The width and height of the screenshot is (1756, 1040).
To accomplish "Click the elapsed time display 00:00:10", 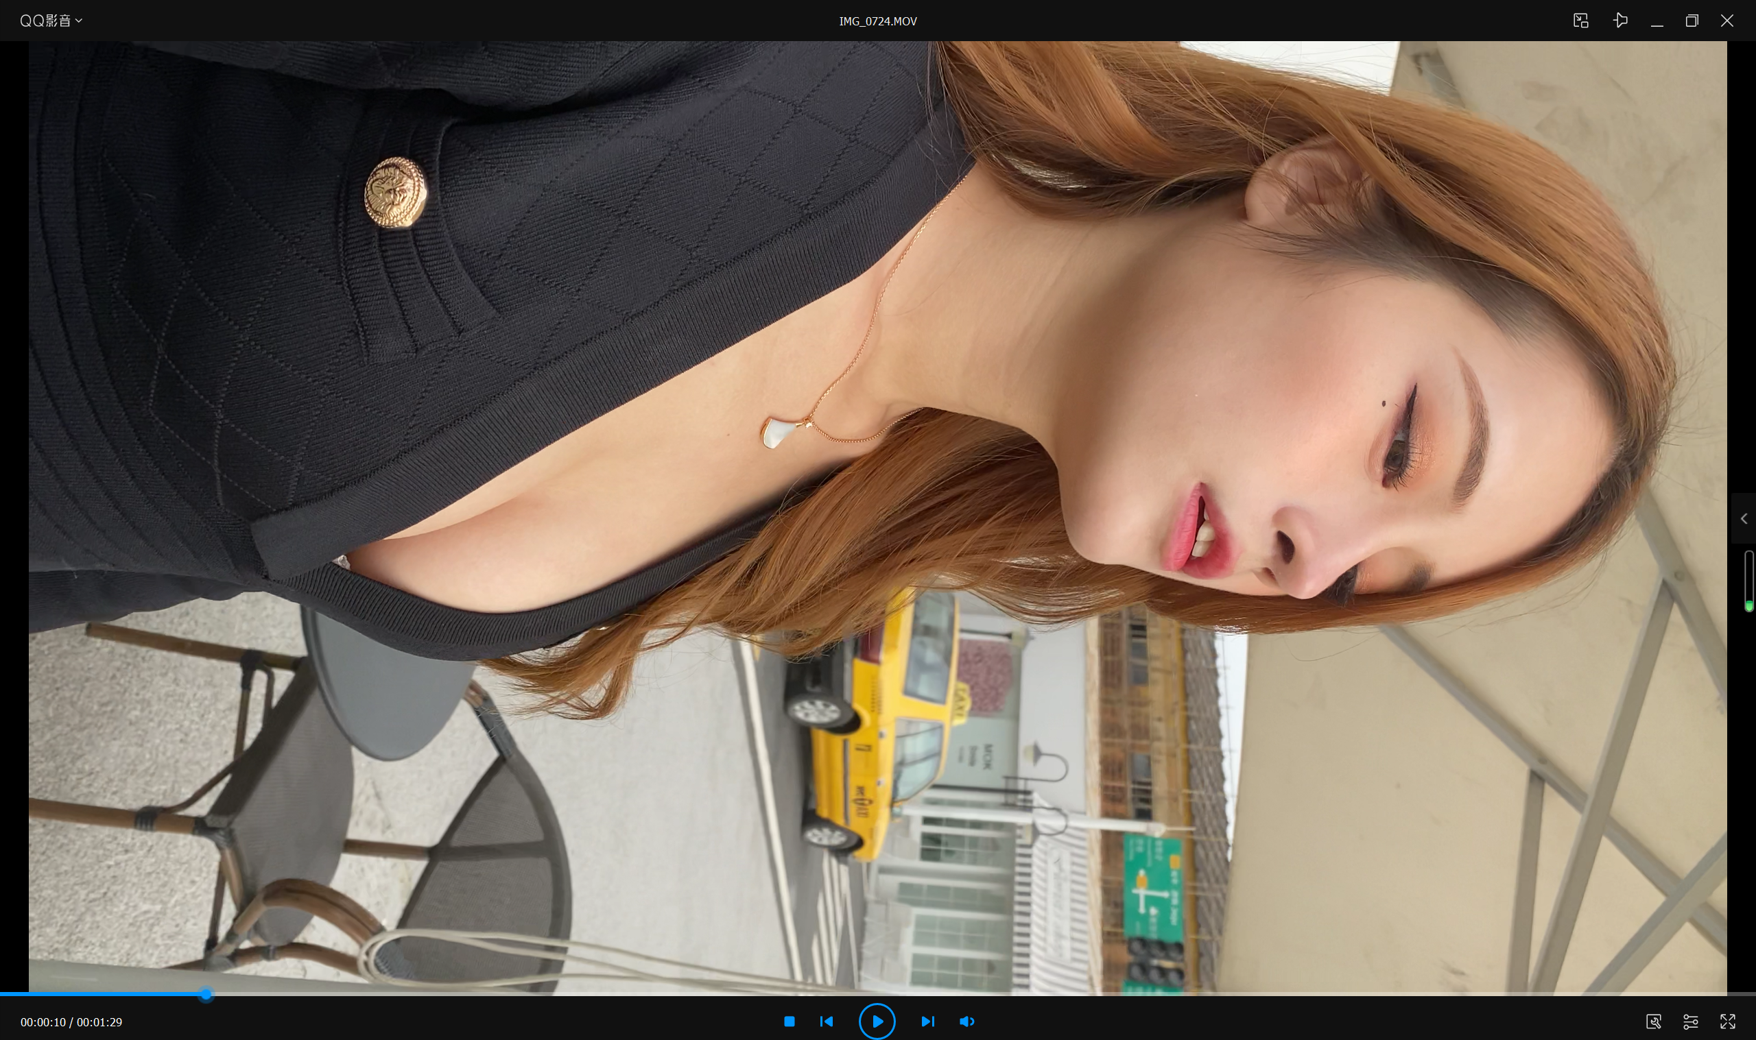I will click(x=43, y=1021).
